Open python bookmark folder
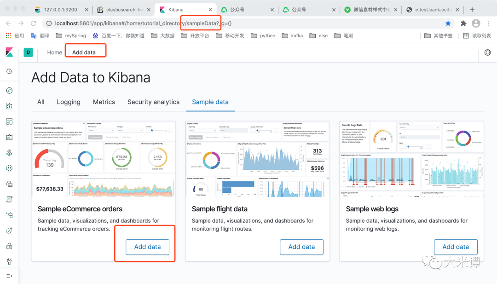The width and height of the screenshot is (497, 284). pos(263,35)
